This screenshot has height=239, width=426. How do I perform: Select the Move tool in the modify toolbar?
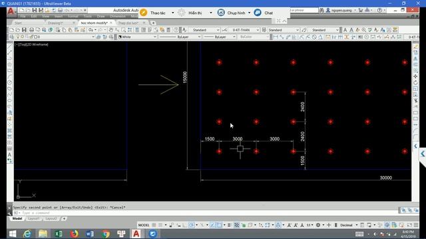pyautogui.click(x=415, y=76)
